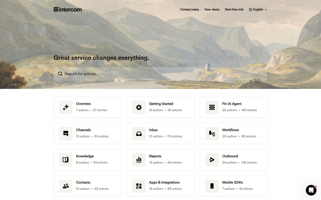The height and width of the screenshot is (200, 321).
Task: Expand the English language chevron
Action: [266, 10]
